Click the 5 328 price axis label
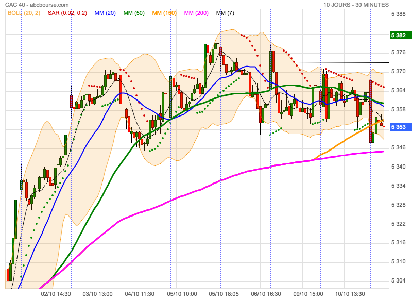The image size is (412, 299). coord(398,205)
